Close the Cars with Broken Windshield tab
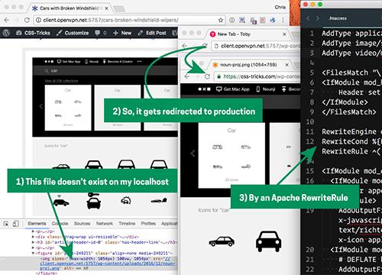Screen dimensions: 382x275 pyautogui.click(x=107, y=8)
